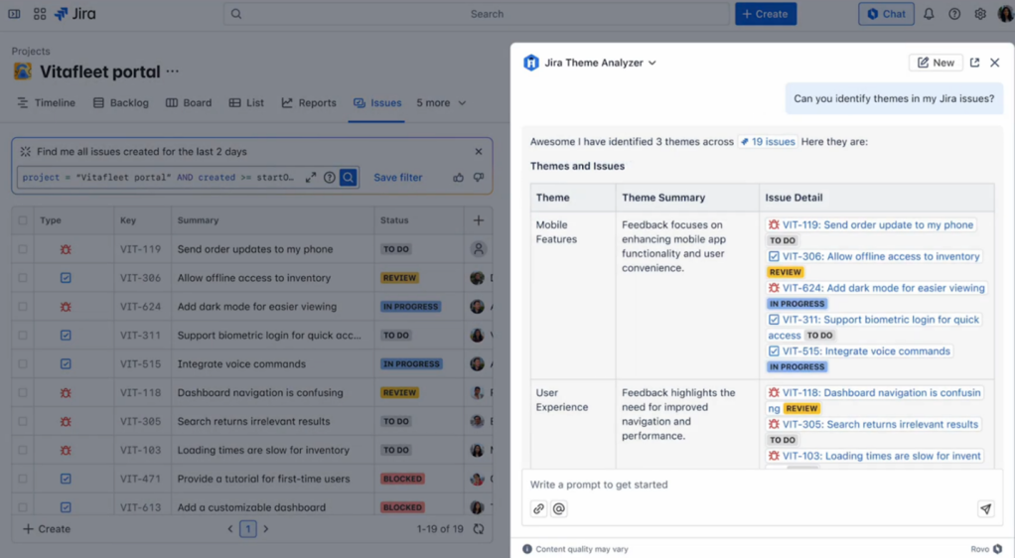Check the VIT-624 row checkbox
1015x558 pixels.
23,306
